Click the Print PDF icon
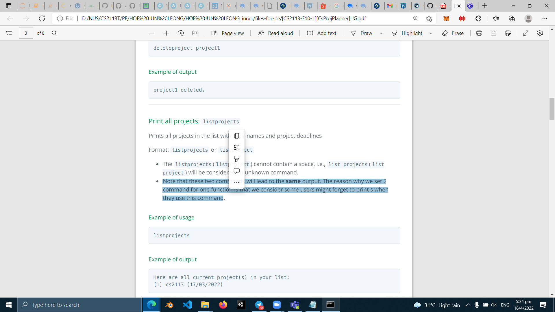 pos(479,33)
